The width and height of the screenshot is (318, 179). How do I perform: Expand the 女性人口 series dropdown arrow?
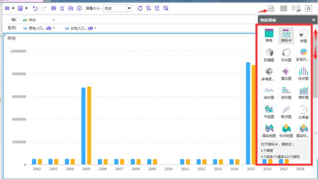(x=95, y=28)
